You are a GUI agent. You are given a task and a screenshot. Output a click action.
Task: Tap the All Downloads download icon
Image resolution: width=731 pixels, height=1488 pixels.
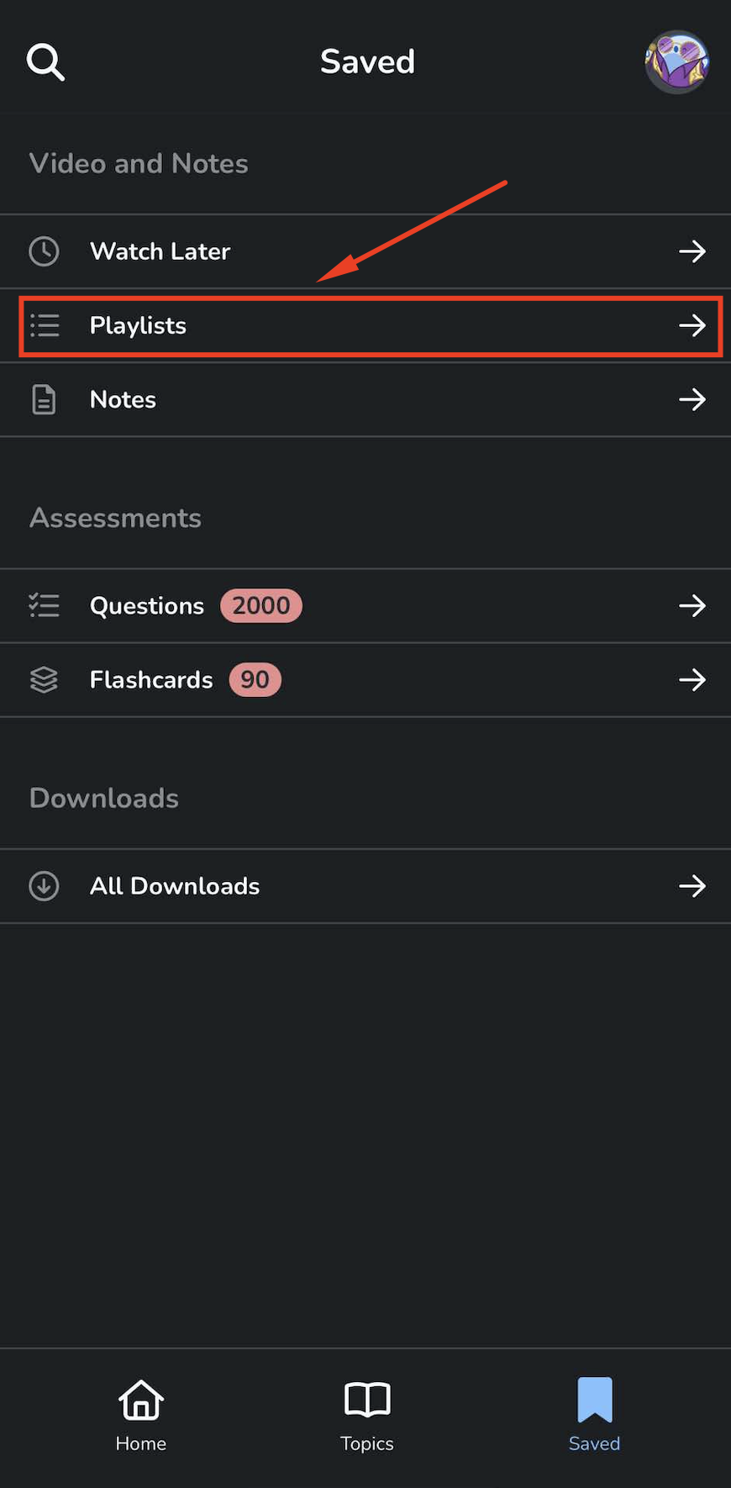[x=44, y=886]
